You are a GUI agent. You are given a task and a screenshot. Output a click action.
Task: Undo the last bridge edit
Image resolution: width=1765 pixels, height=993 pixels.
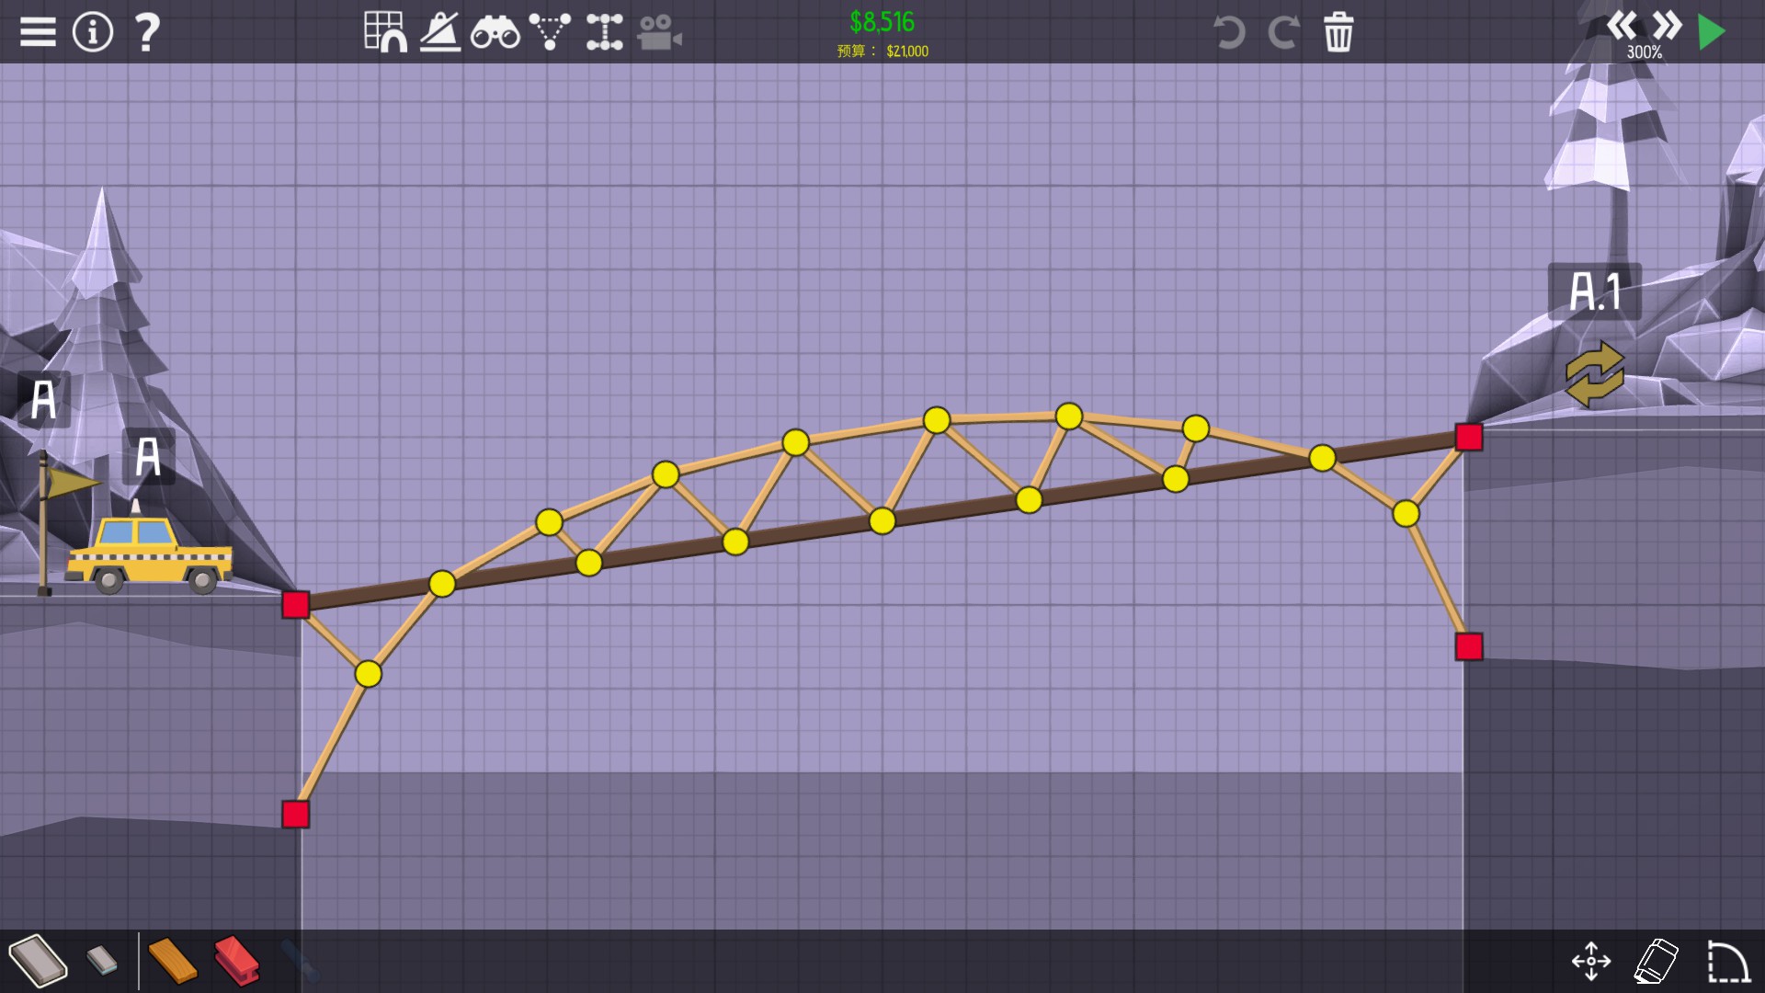pos(1228,33)
